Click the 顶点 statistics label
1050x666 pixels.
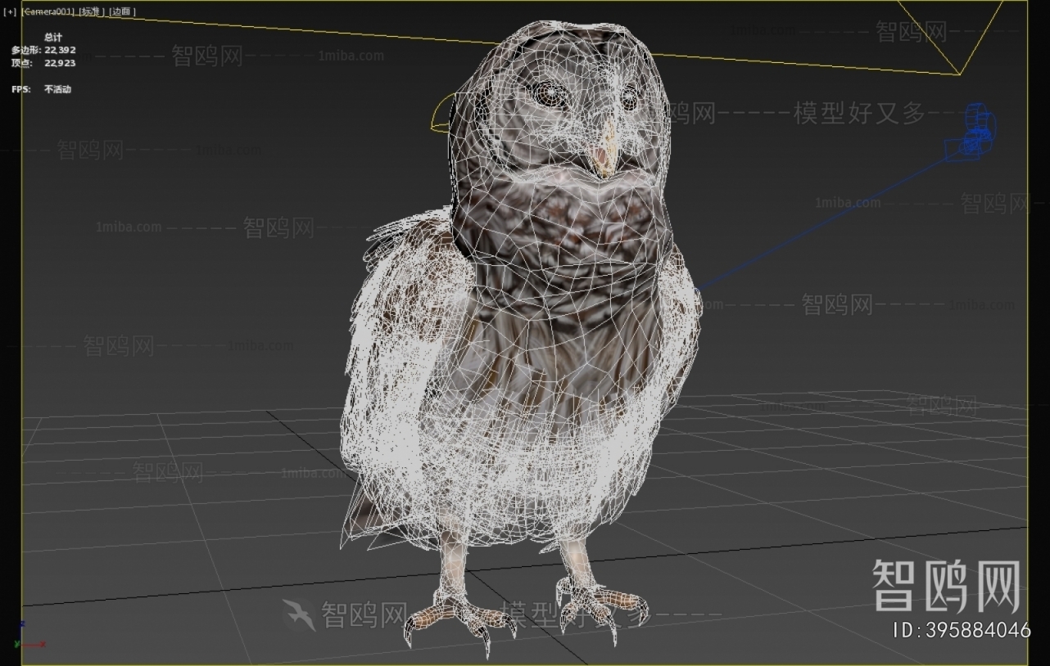[22, 63]
